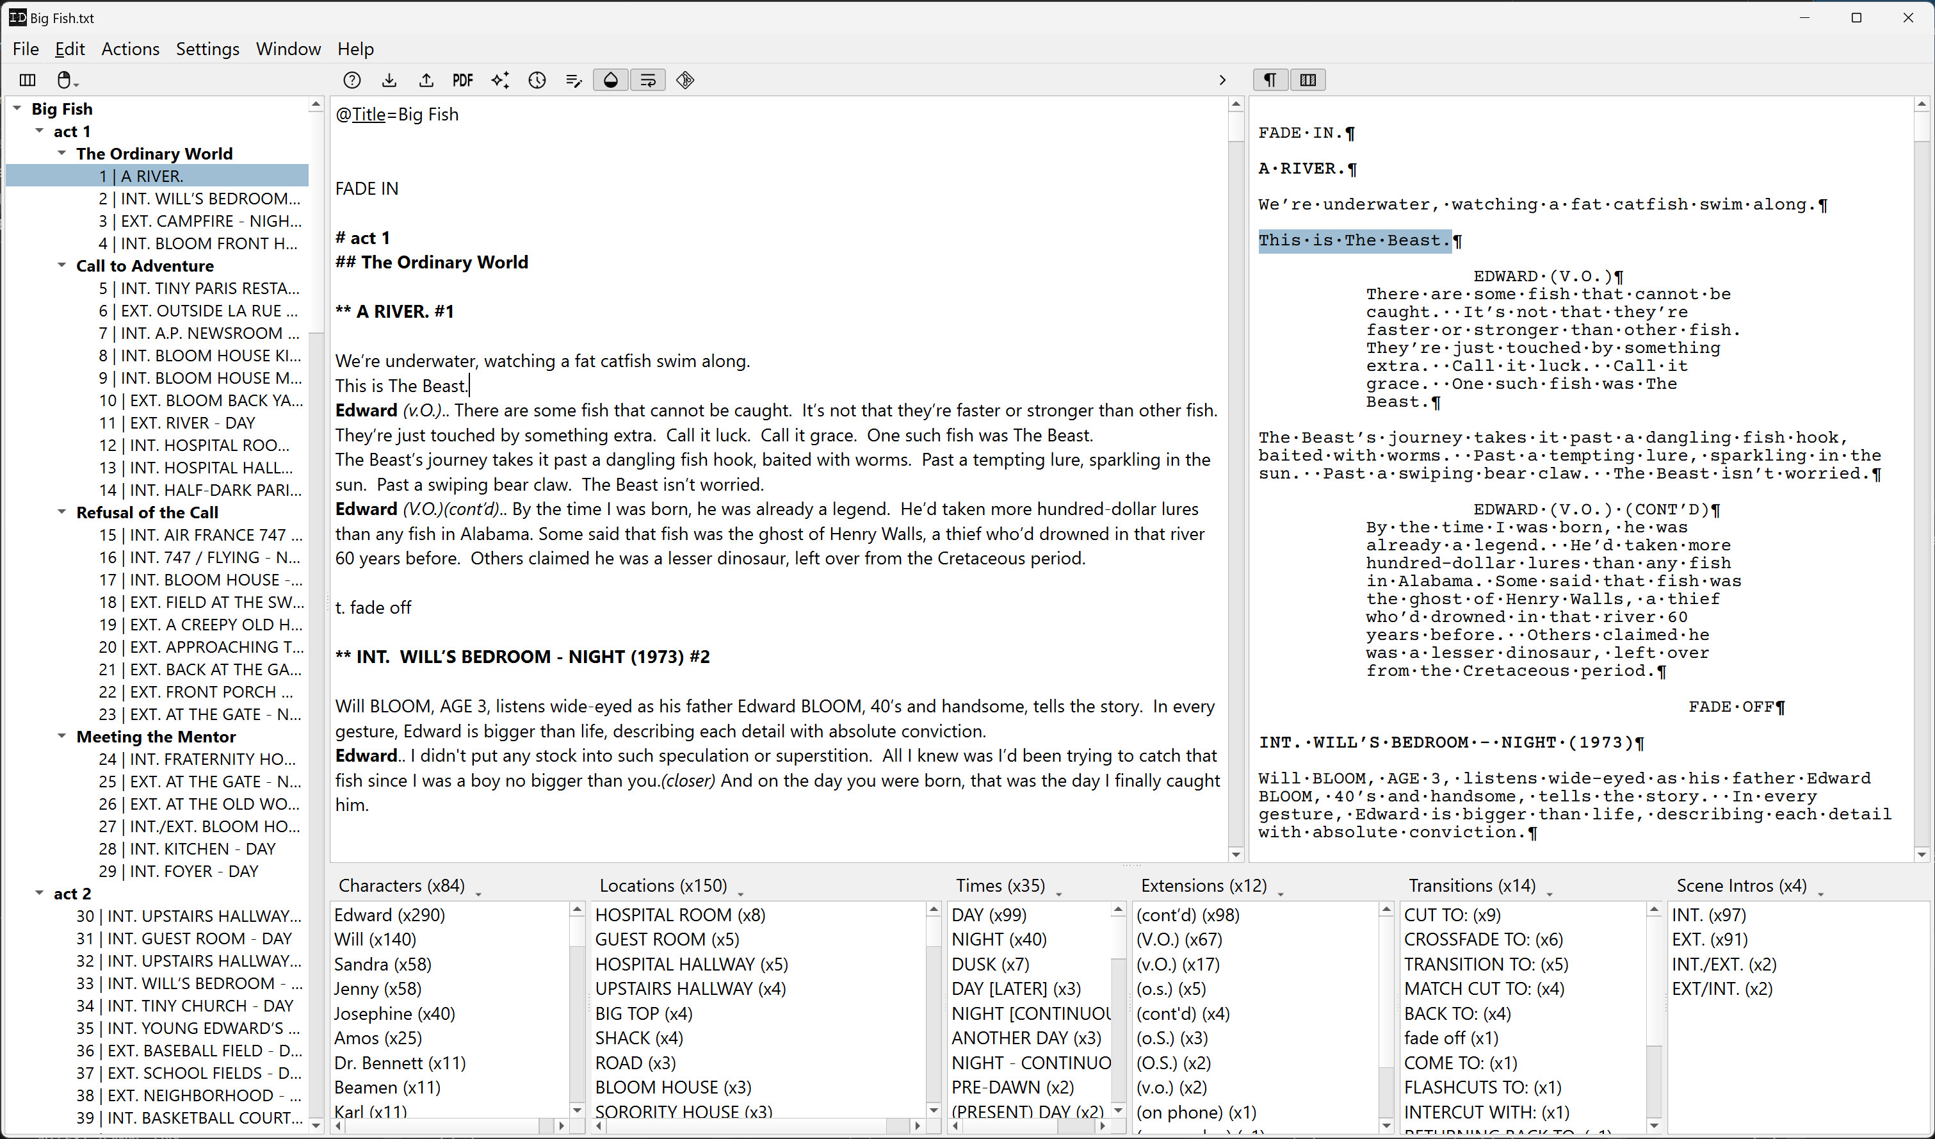Click the download/import icon
Image resolution: width=1935 pixels, height=1139 pixels.
(x=389, y=80)
